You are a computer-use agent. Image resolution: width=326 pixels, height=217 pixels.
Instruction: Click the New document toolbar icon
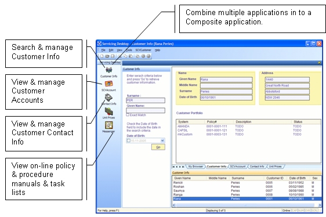click(x=102, y=56)
